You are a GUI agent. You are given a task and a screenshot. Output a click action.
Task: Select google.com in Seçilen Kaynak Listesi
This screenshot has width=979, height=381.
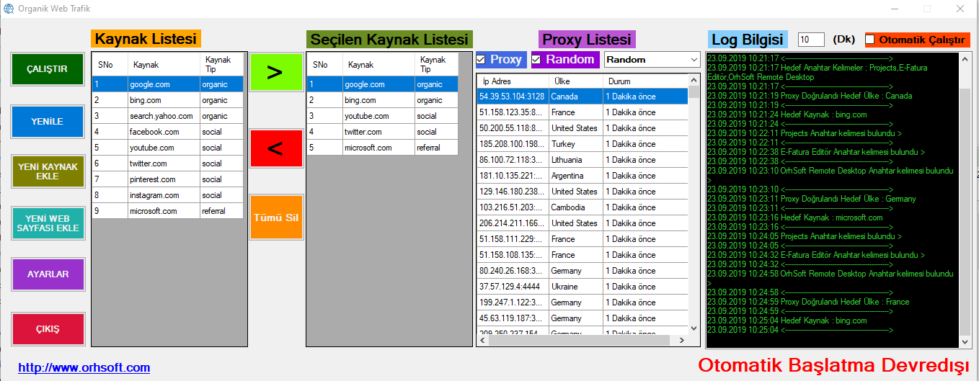tap(382, 84)
